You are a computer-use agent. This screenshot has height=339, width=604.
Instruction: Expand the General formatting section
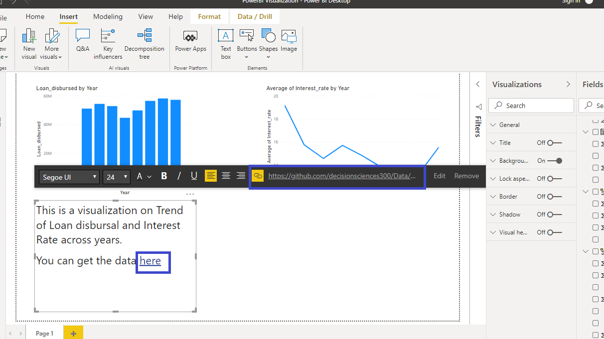[x=509, y=125]
